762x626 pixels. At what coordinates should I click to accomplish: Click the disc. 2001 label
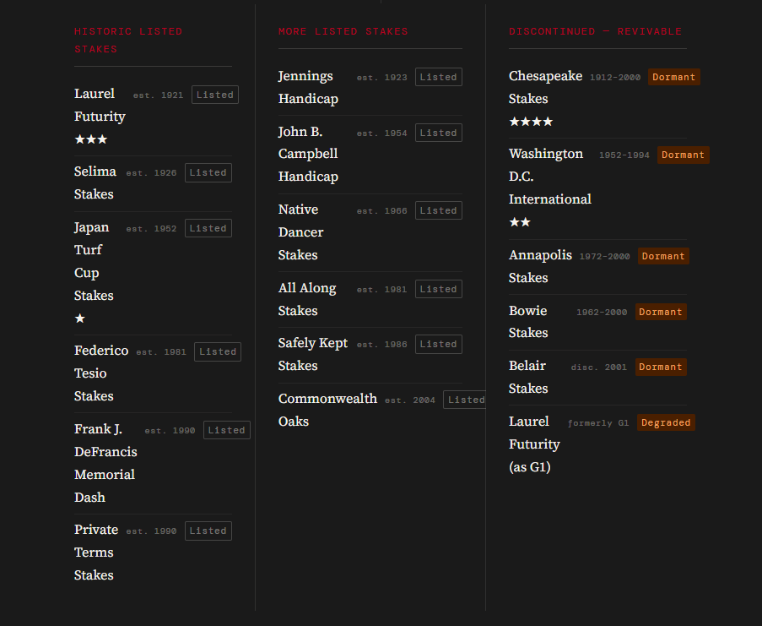tap(599, 367)
